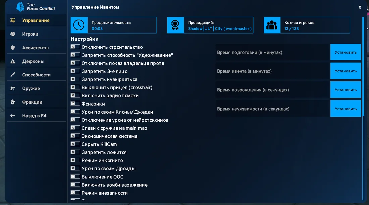This screenshot has width=369, height=205.
Task: Toggle Запретить способность "Удерживание" checkbox
Action: tap(75, 55)
